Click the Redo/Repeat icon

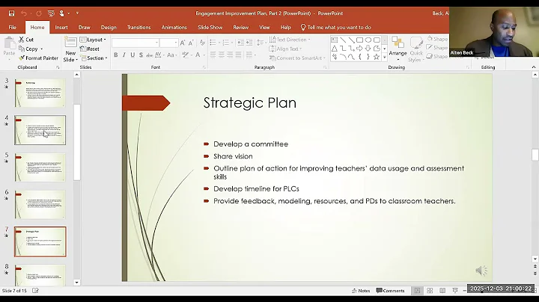pyautogui.click(x=39, y=13)
